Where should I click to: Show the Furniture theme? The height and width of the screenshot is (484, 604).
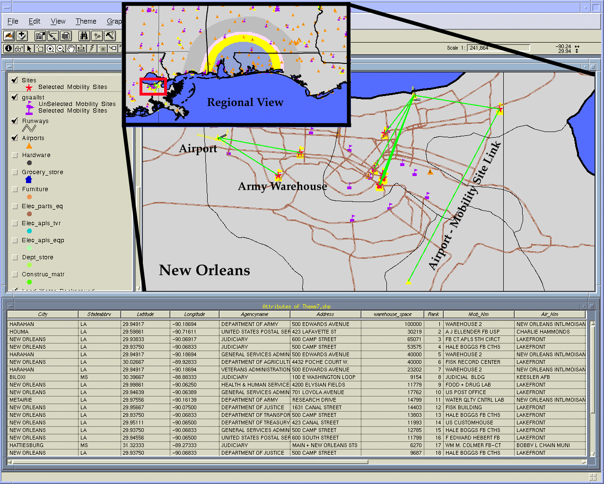15,189
